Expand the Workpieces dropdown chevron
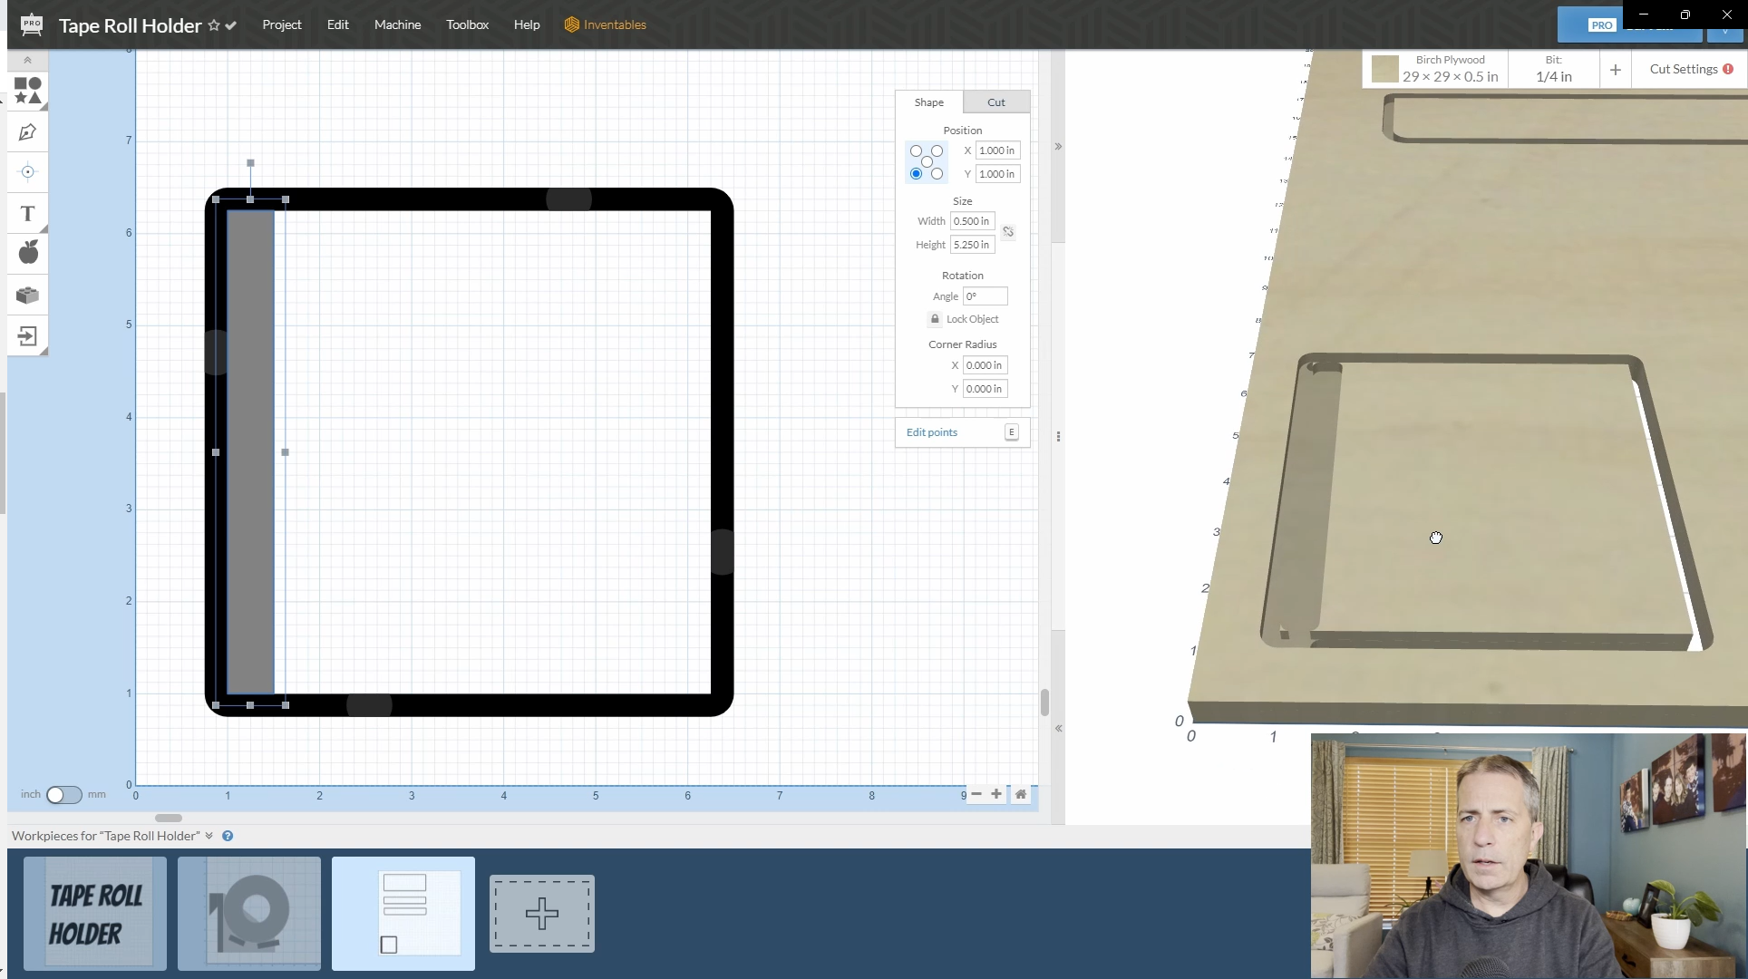The height and width of the screenshot is (979, 1748). tap(209, 836)
